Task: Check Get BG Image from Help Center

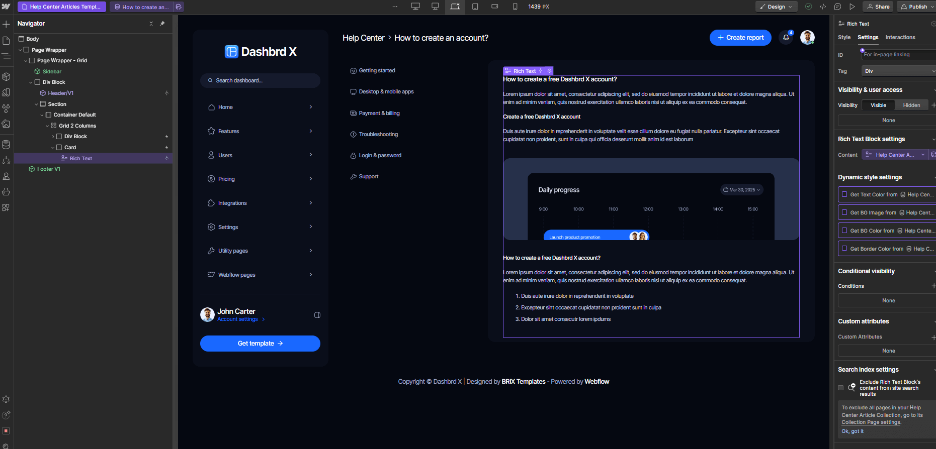Action: point(844,212)
